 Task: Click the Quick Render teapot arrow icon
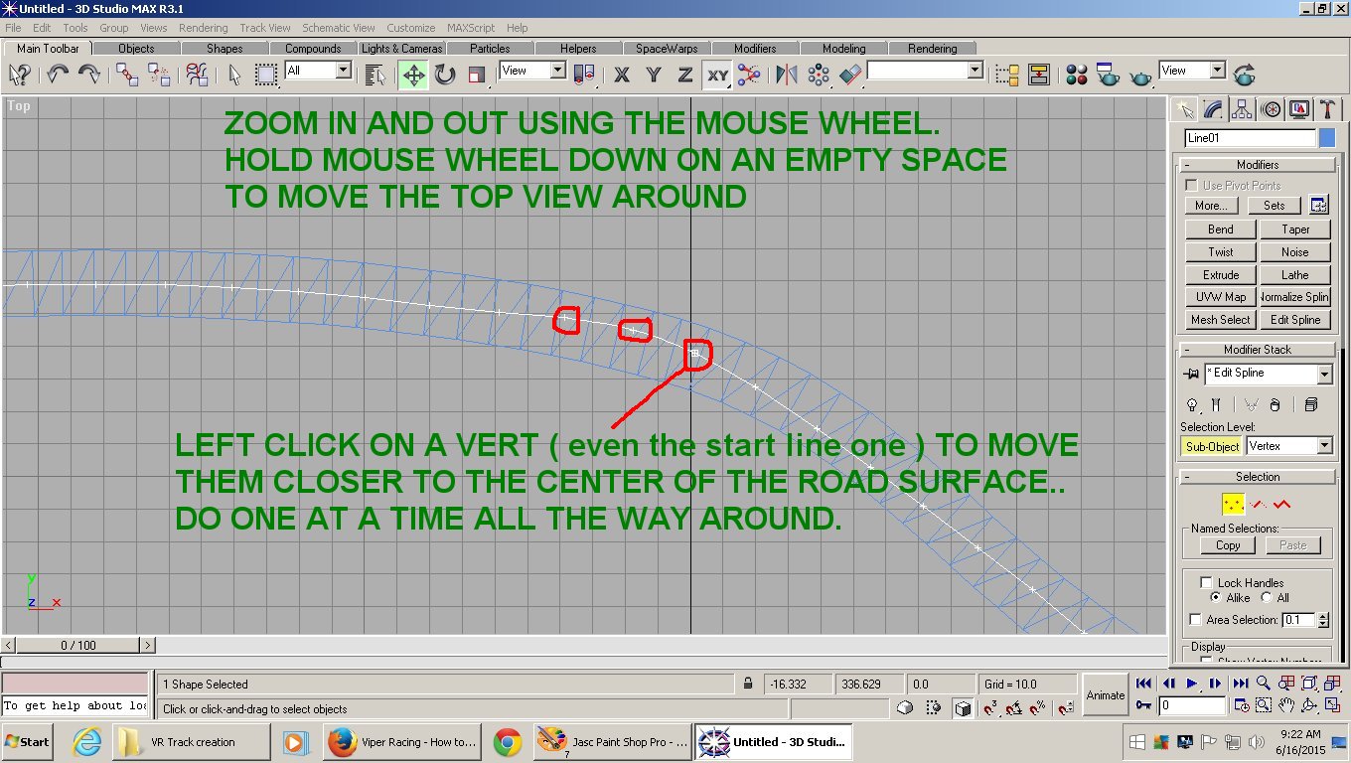coord(1244,75)
